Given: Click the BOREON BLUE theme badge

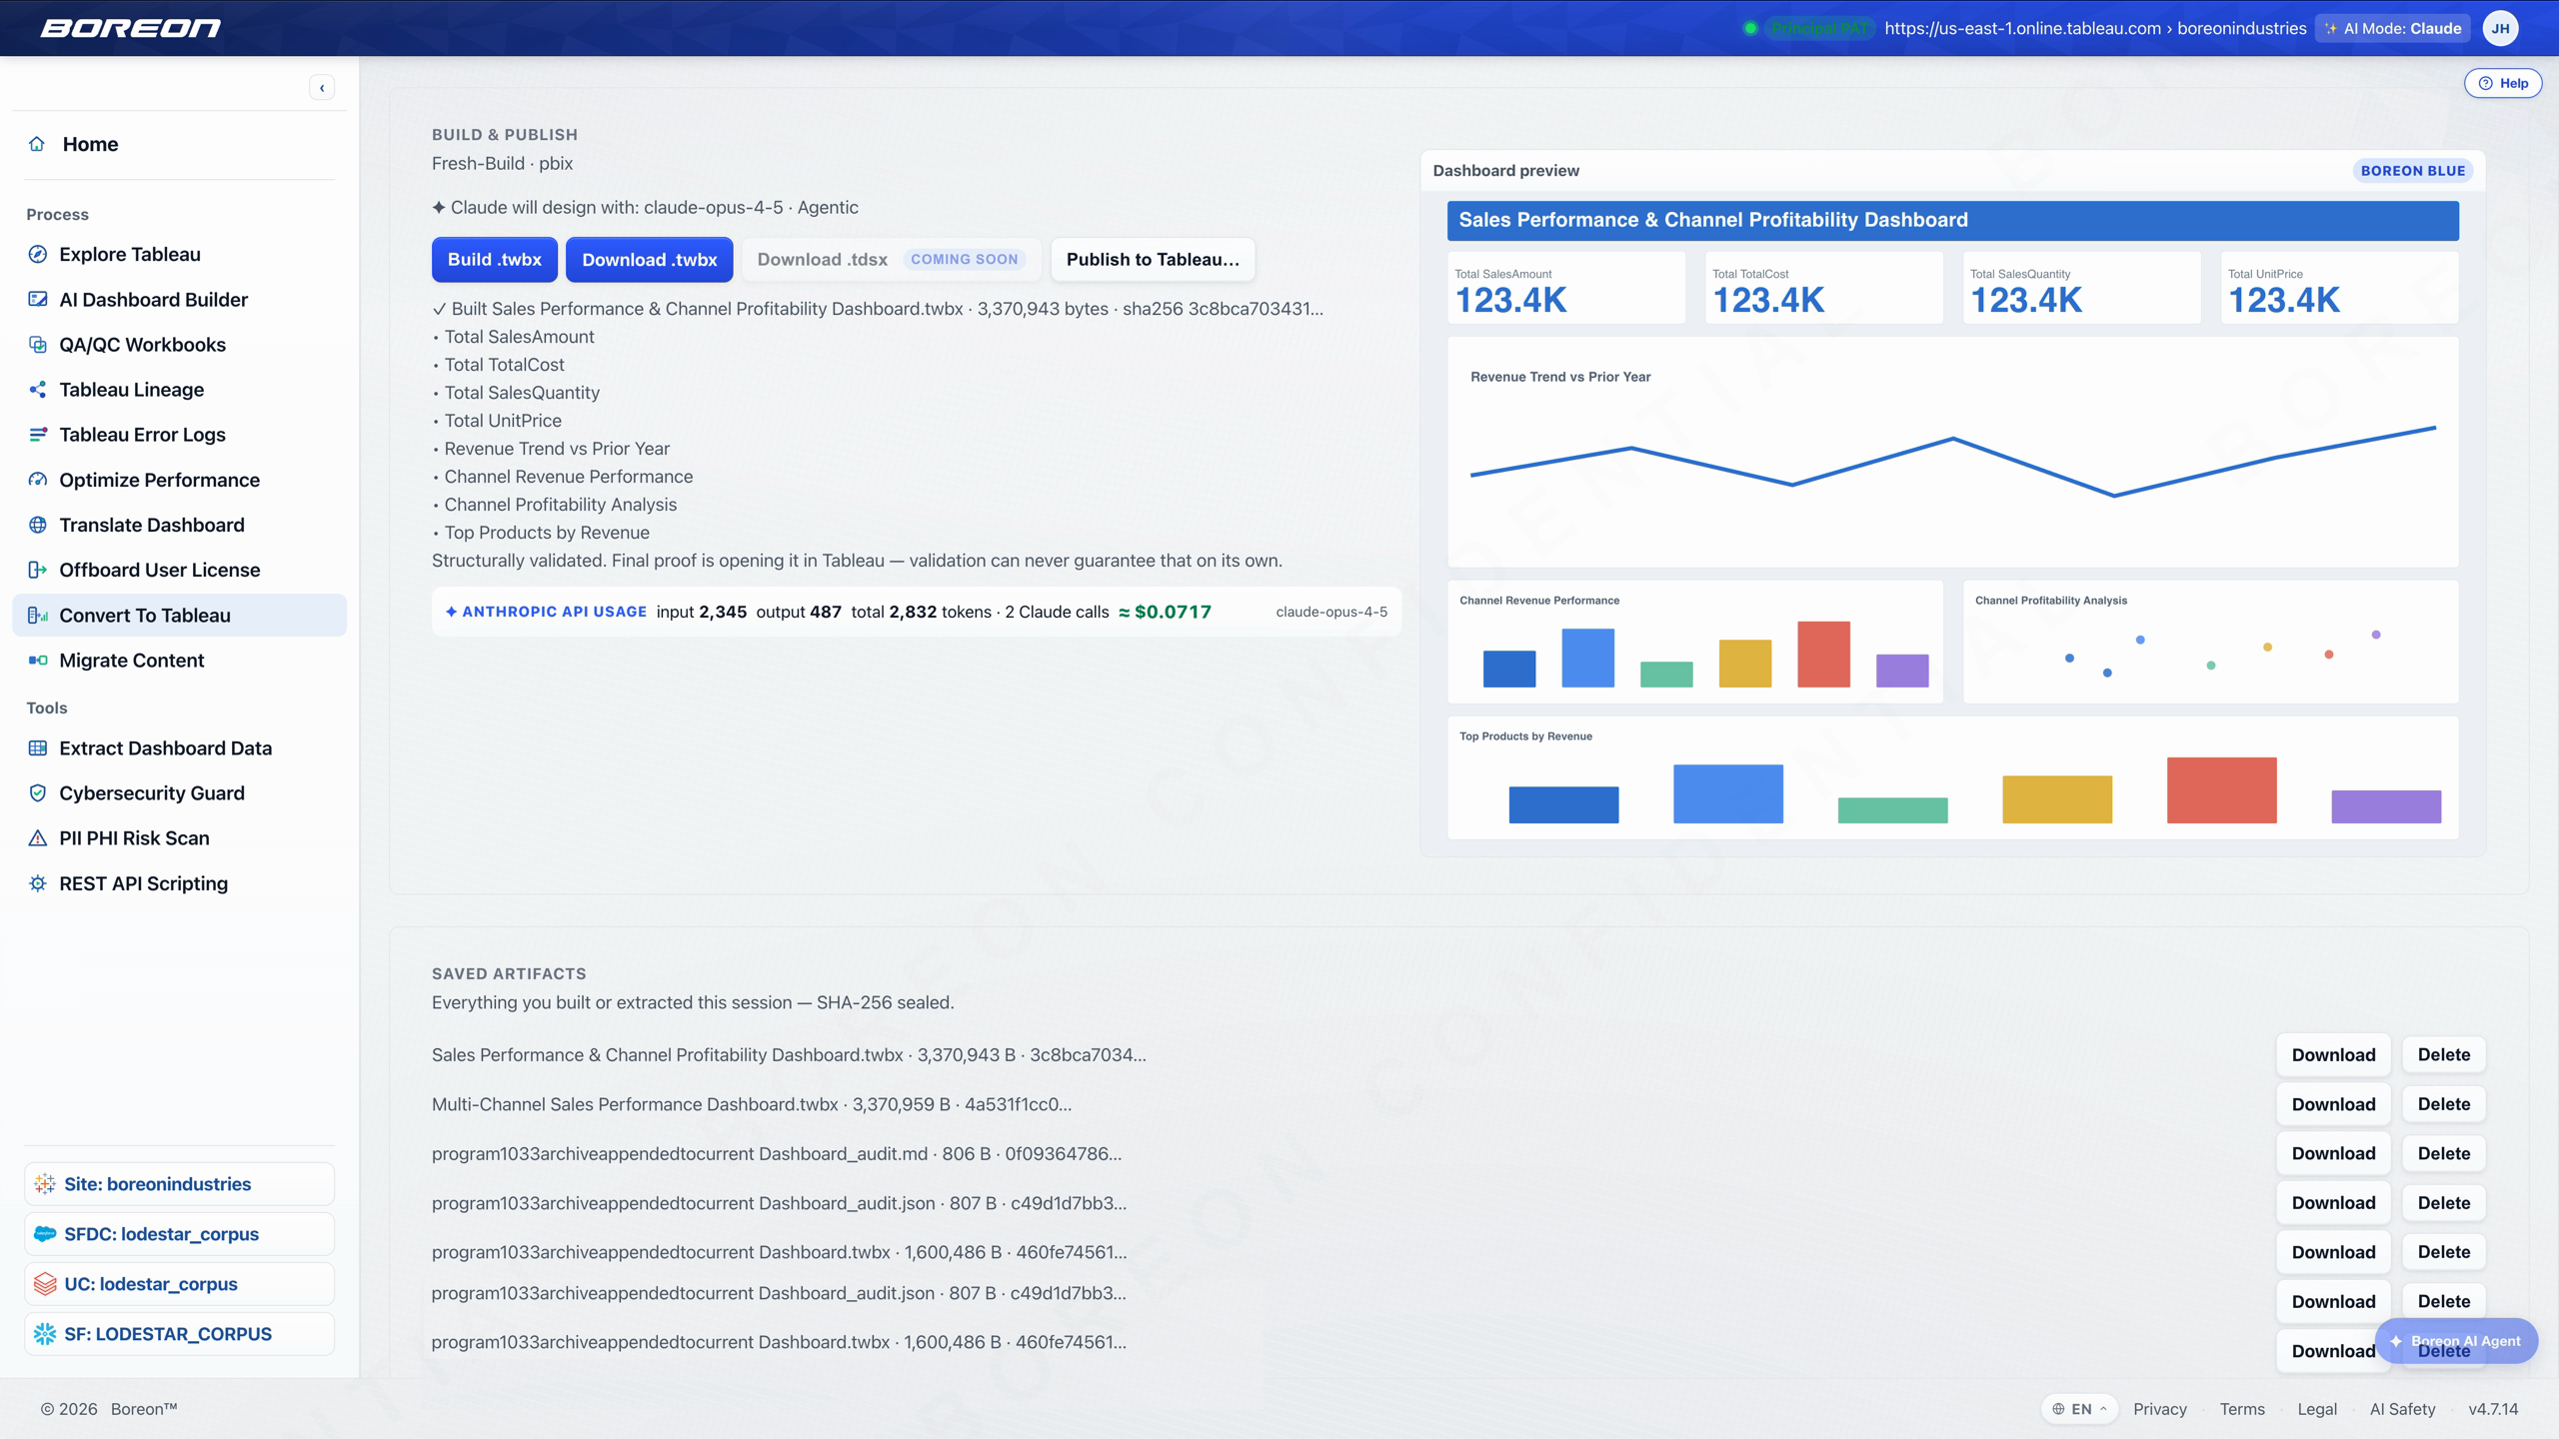Looking at the screenshot, I should tap(2413, 171).
